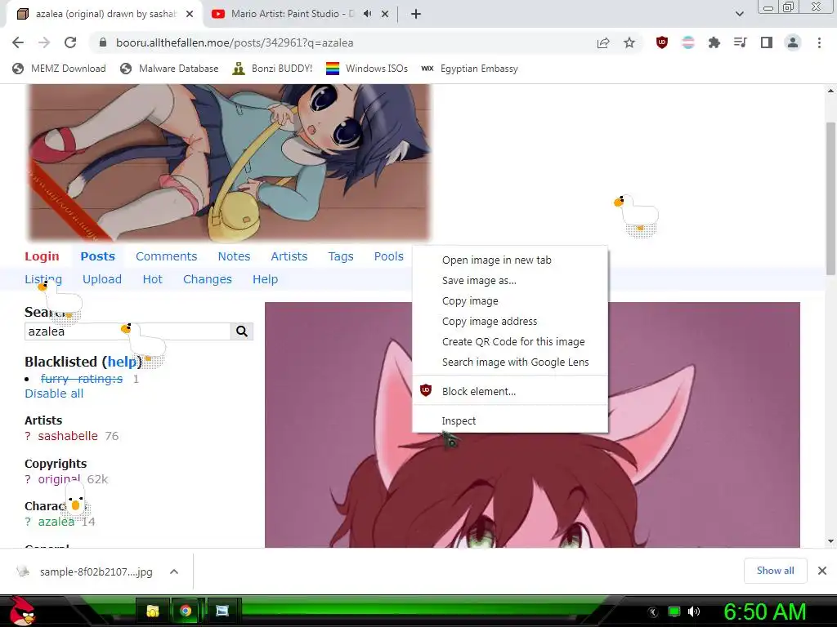The width and height of the screenshot is (837, 627).
Task: Open the third taskbar window icon
Action: pos(222,611)
